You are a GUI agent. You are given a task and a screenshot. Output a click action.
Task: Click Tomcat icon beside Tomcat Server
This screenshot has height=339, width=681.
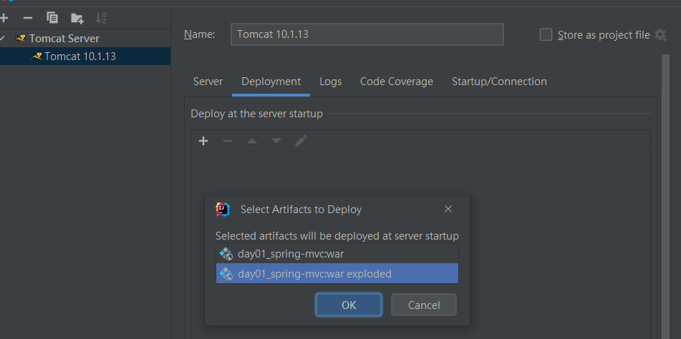point(21,39)
